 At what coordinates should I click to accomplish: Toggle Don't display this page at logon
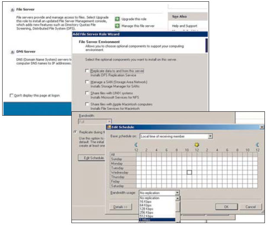[11, 95]
